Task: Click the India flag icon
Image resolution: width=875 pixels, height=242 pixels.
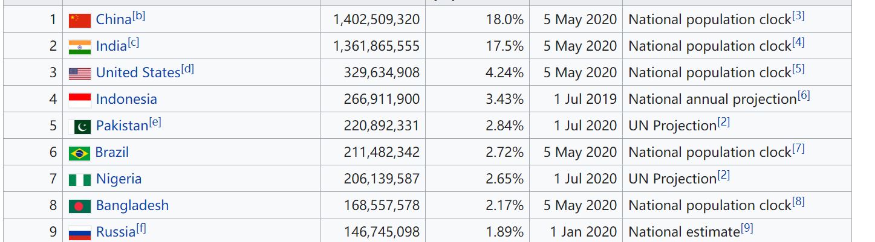Action: point(79,46)
